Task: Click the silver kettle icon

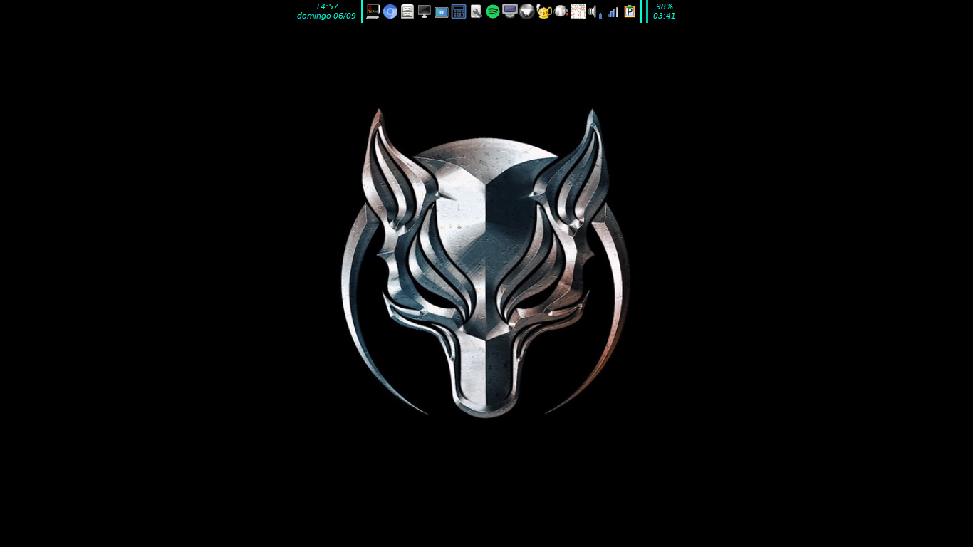Action: 561,11
